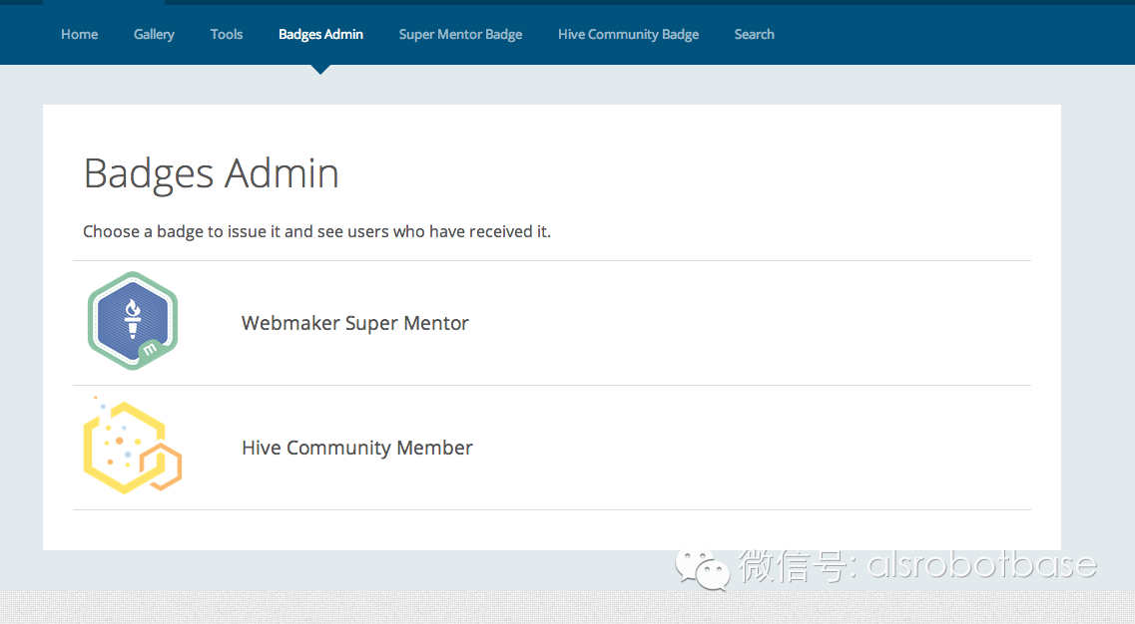This screenshot has height=624, width=1135.
Task: Open the Super Mentor Badge page
Action: (x=460, y=34)
